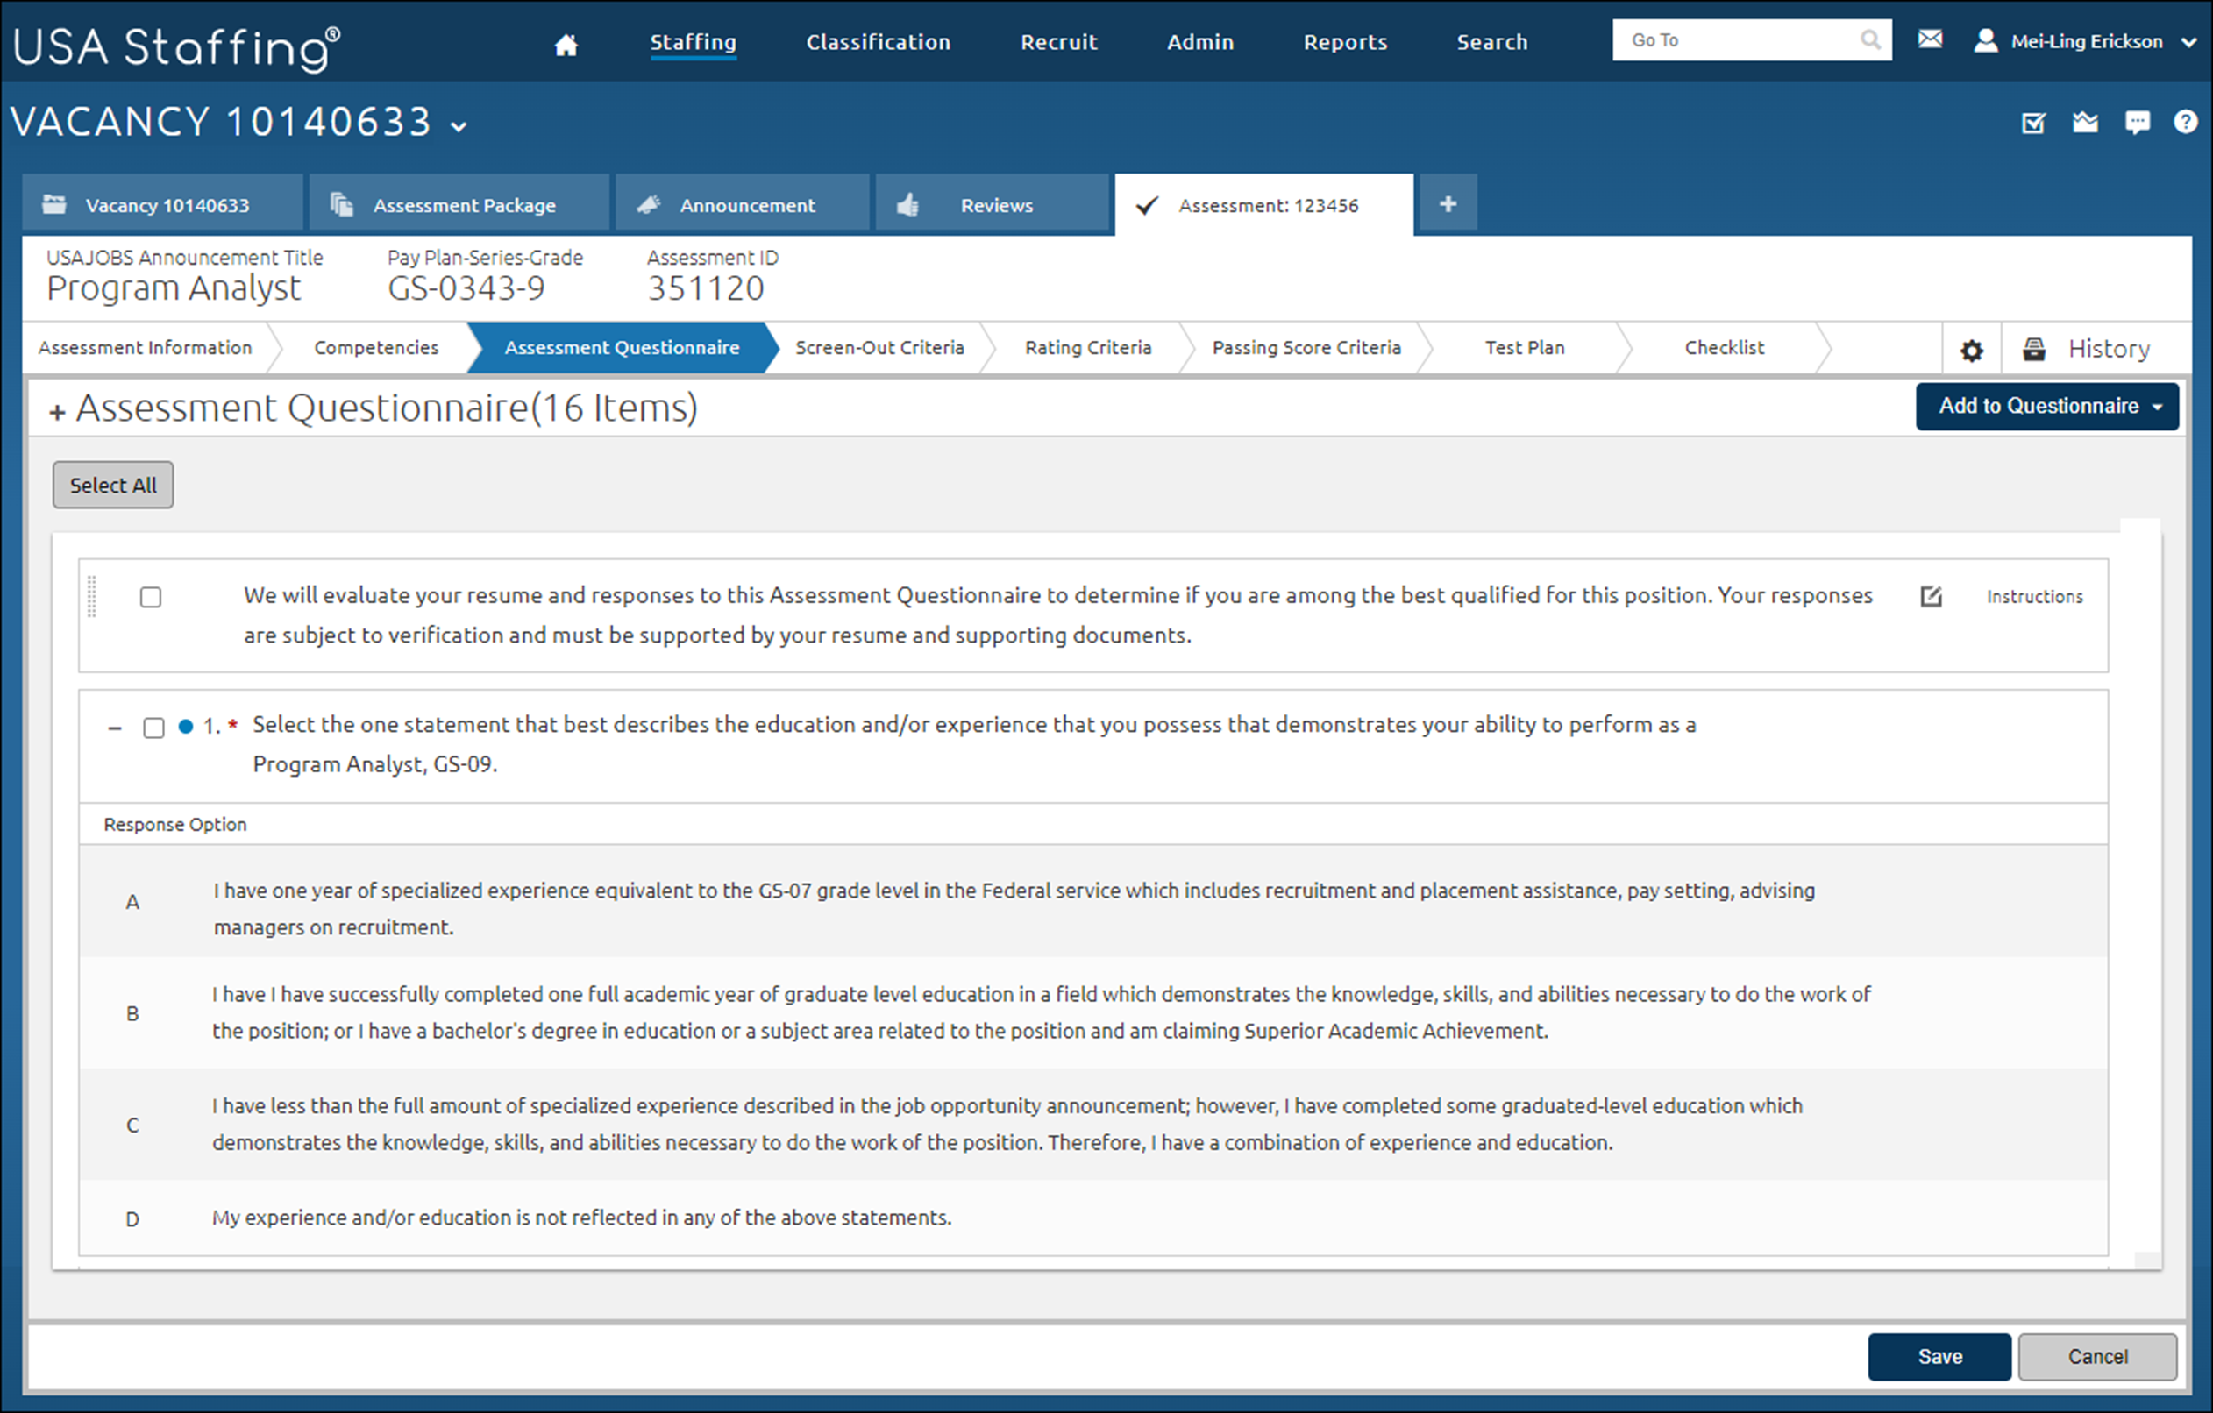
Task: Edit the instructions item pencil icon
Action: (1931, 596)
